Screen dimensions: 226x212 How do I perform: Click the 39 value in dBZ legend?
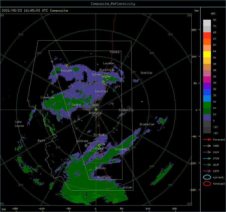pos(214,83)
